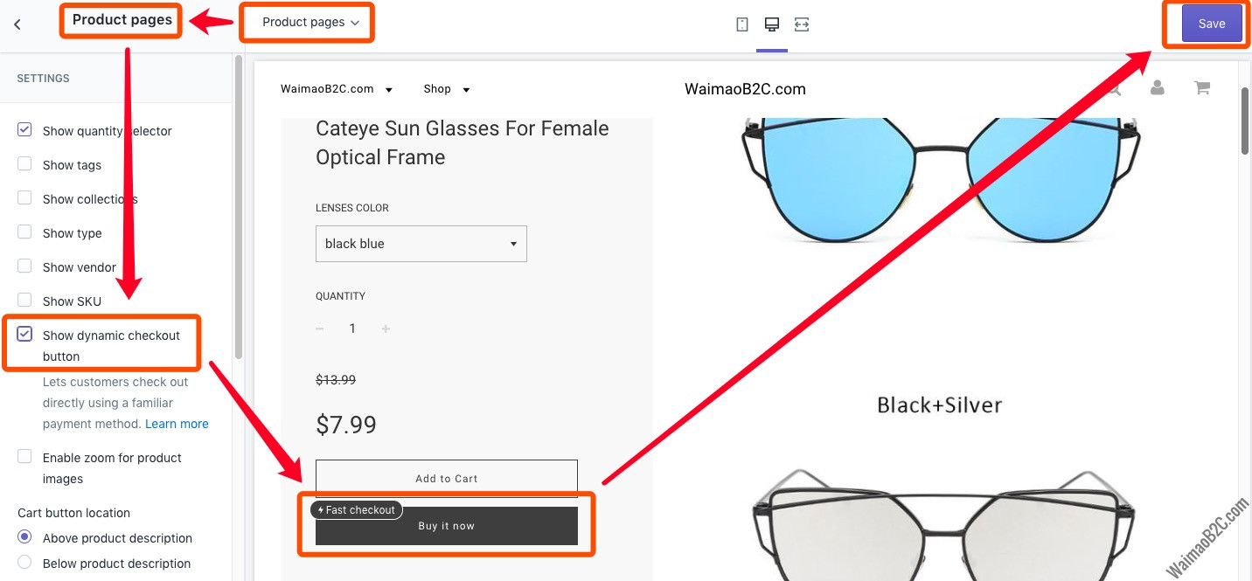Switch preview to mobile view

point(741,24)
